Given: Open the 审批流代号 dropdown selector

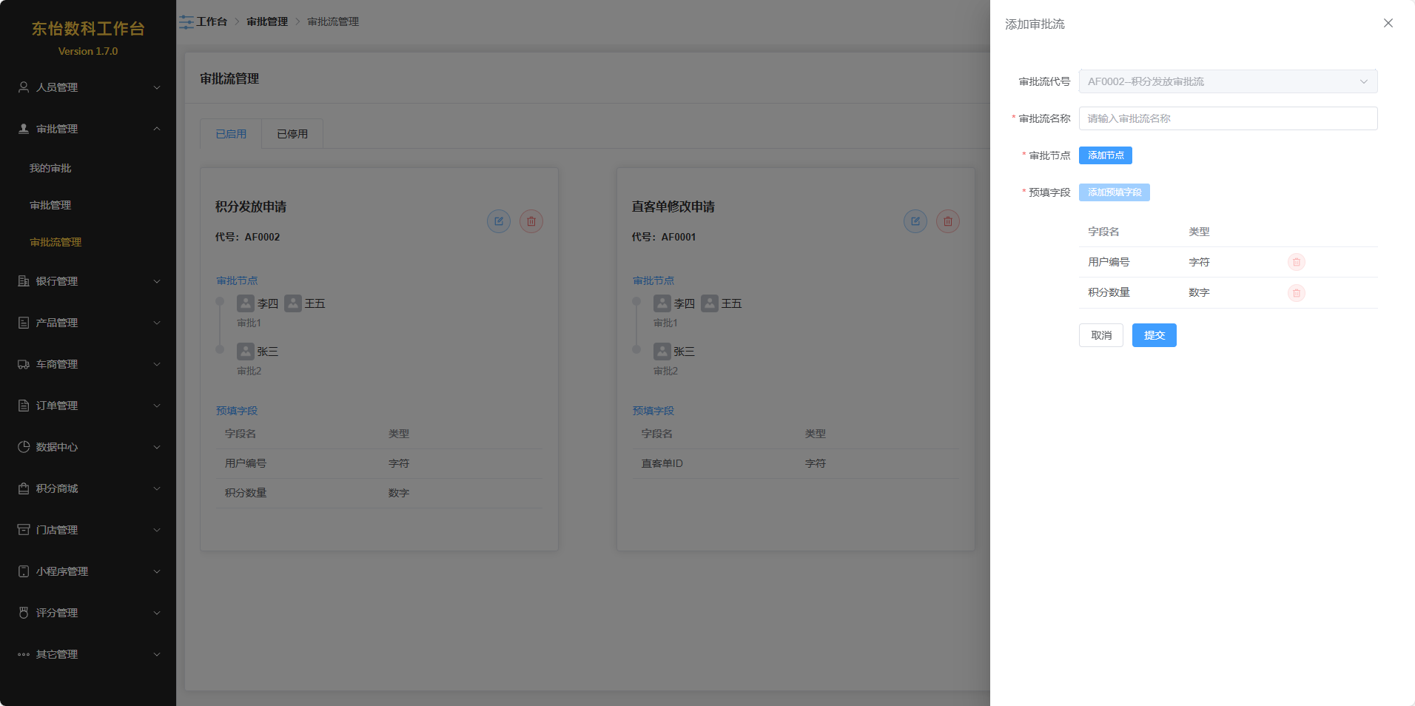Looking at the screenshot, I should click(1227, 81).
